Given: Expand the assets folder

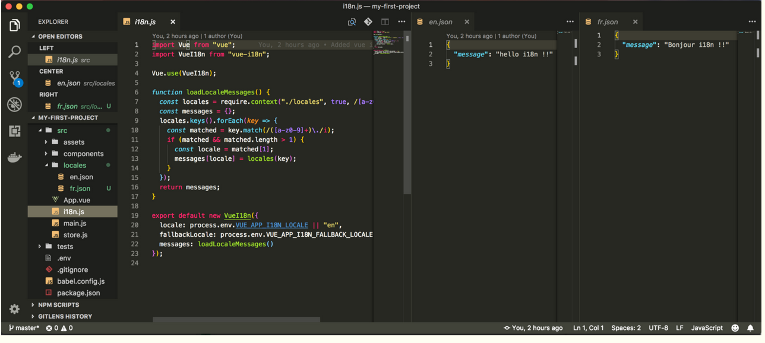Looking at the screenshot, I should click(x=46, y=142).
